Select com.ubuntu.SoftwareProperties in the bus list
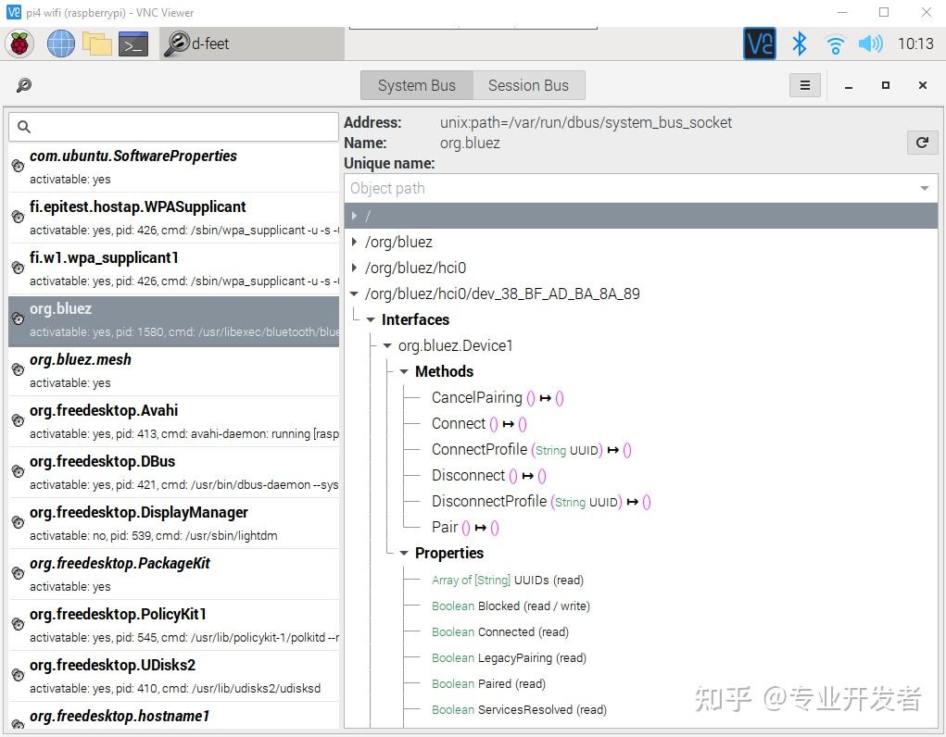Viewport: 946px width, 737px height. click(x=174, y=167)
